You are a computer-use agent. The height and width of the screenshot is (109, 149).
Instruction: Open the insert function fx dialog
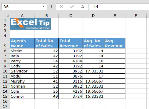83,7
